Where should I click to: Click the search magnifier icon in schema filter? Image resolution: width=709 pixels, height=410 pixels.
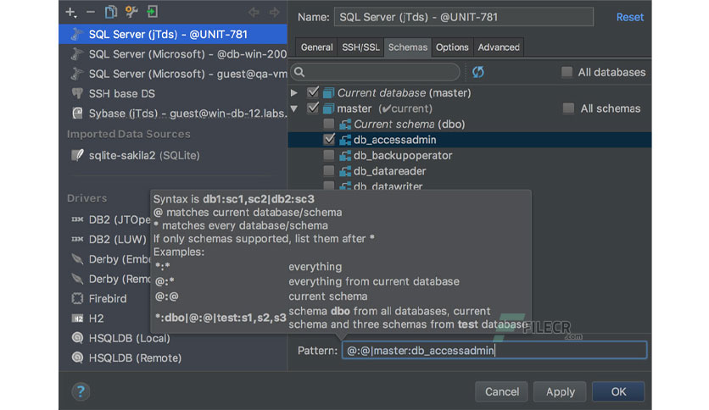(299, 72)
